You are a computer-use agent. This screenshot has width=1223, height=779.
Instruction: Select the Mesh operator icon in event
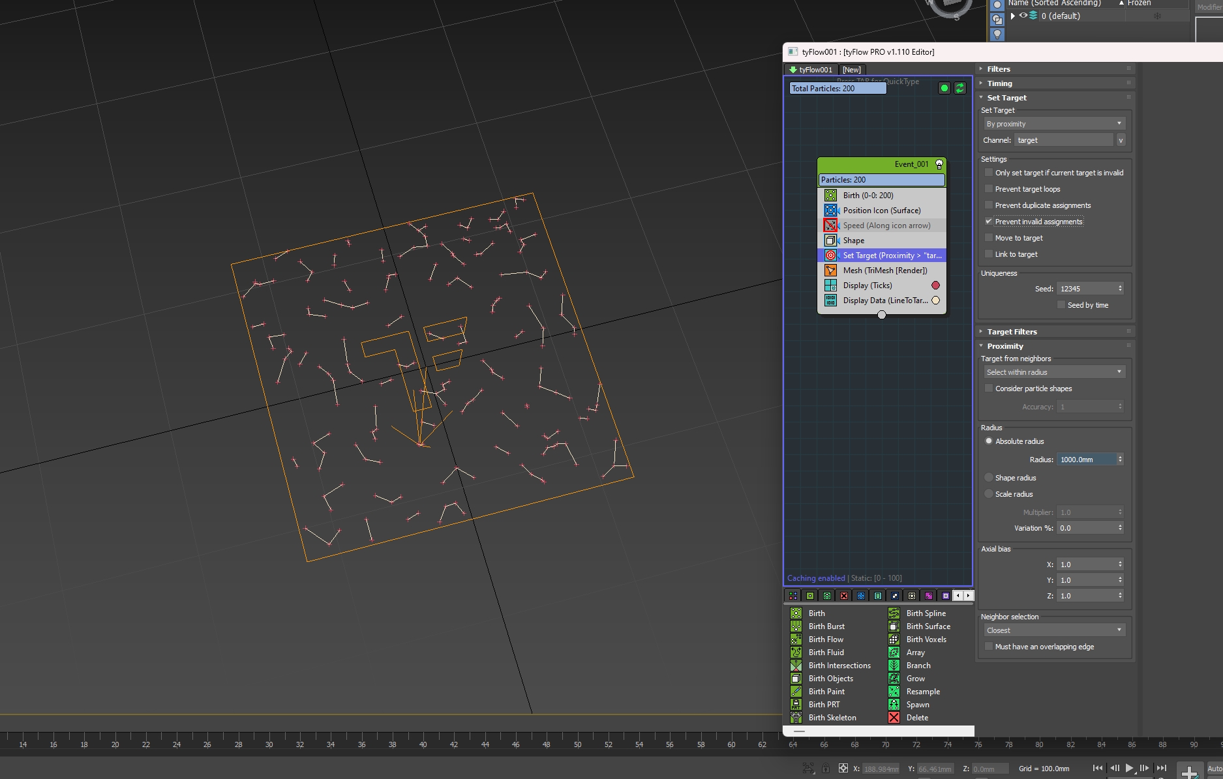(x=830, y=271)
